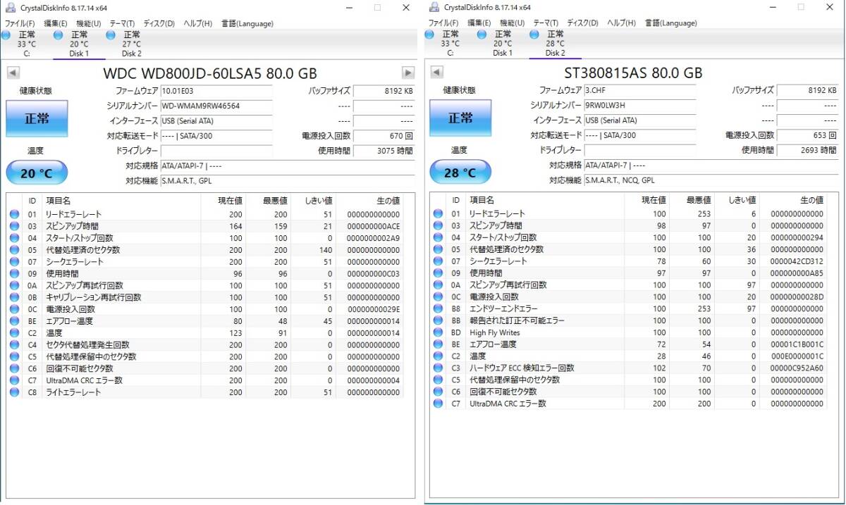This screenshot has height=505, width=846.
Task: Click スピンアップ再試行回数 row in WDC list
Action: 204,285
